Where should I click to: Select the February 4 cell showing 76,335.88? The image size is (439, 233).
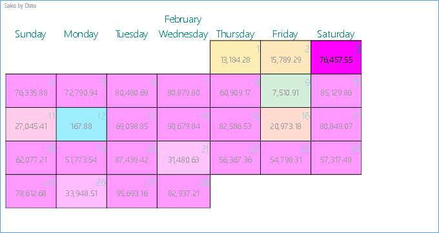click(x=31, y=91)
